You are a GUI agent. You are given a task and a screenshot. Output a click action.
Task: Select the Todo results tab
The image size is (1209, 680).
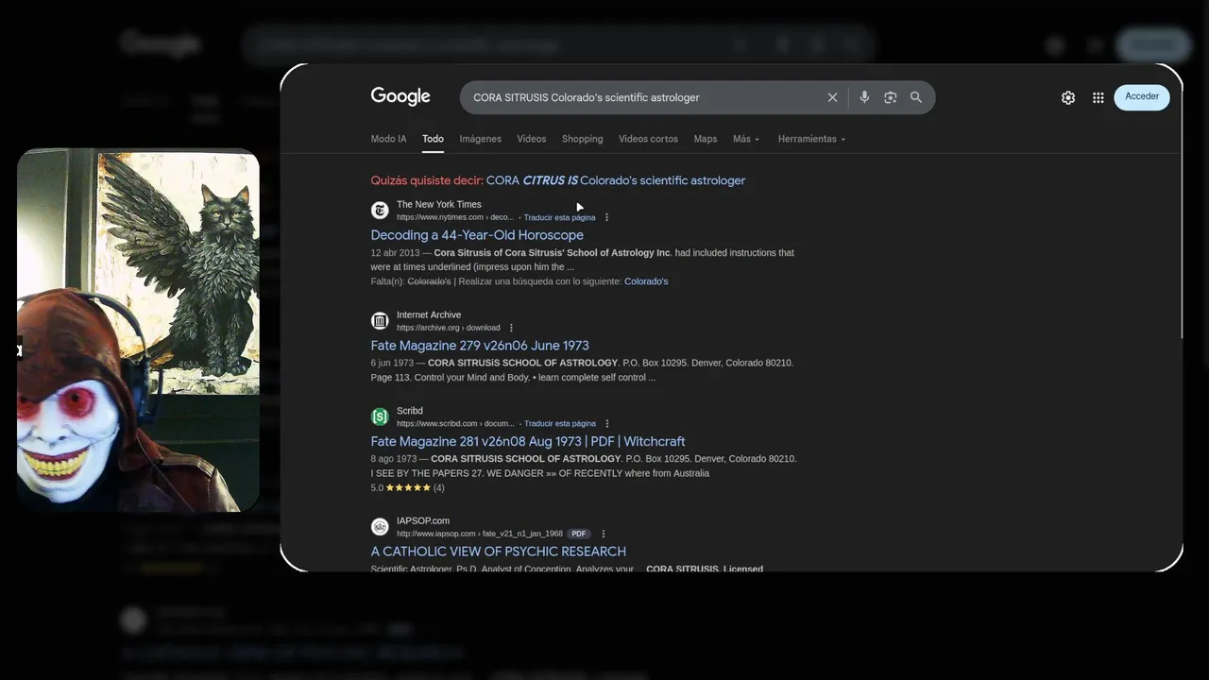pos(433,139)
